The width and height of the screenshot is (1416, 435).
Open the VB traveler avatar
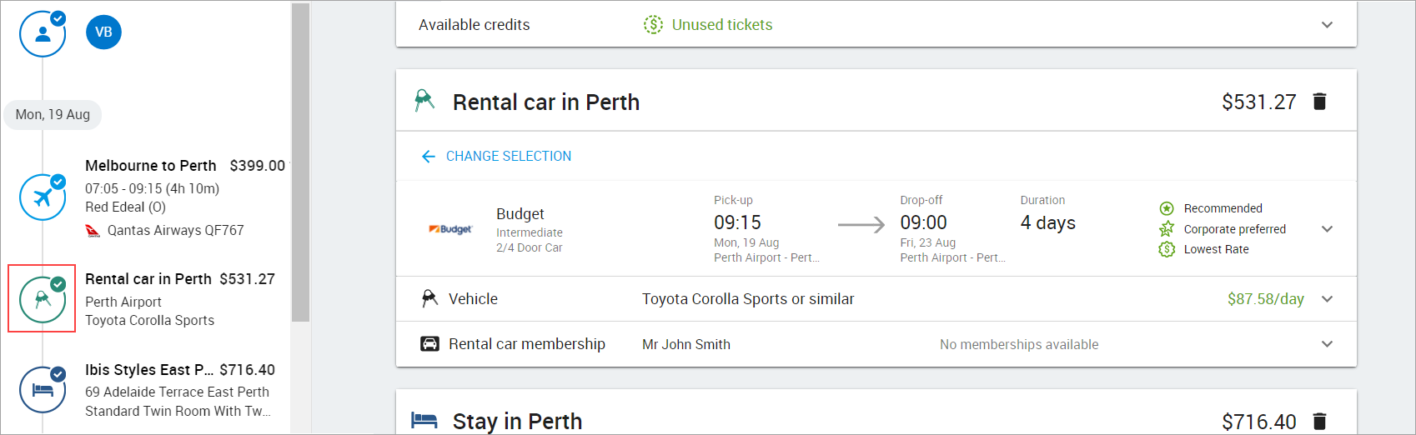(x=103, y=32)
